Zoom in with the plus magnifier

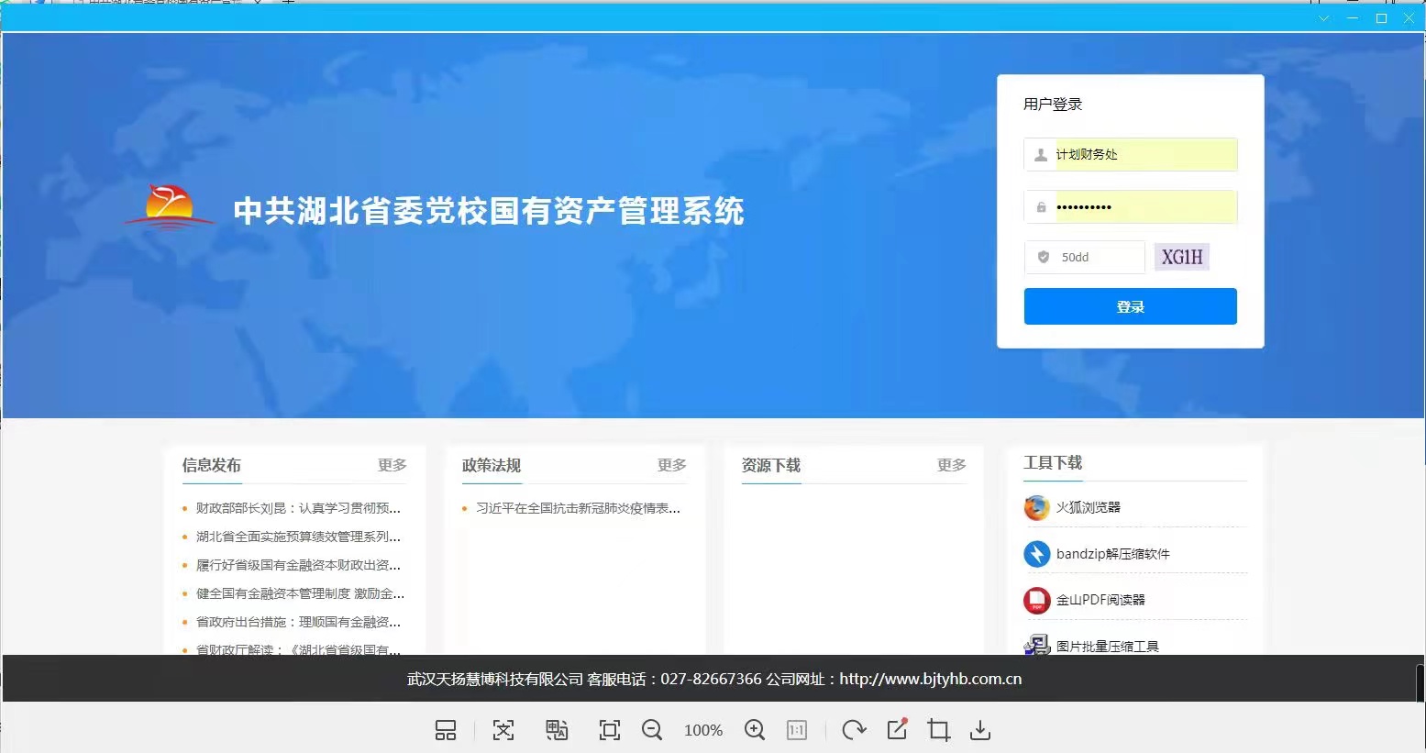pos(755,730)
